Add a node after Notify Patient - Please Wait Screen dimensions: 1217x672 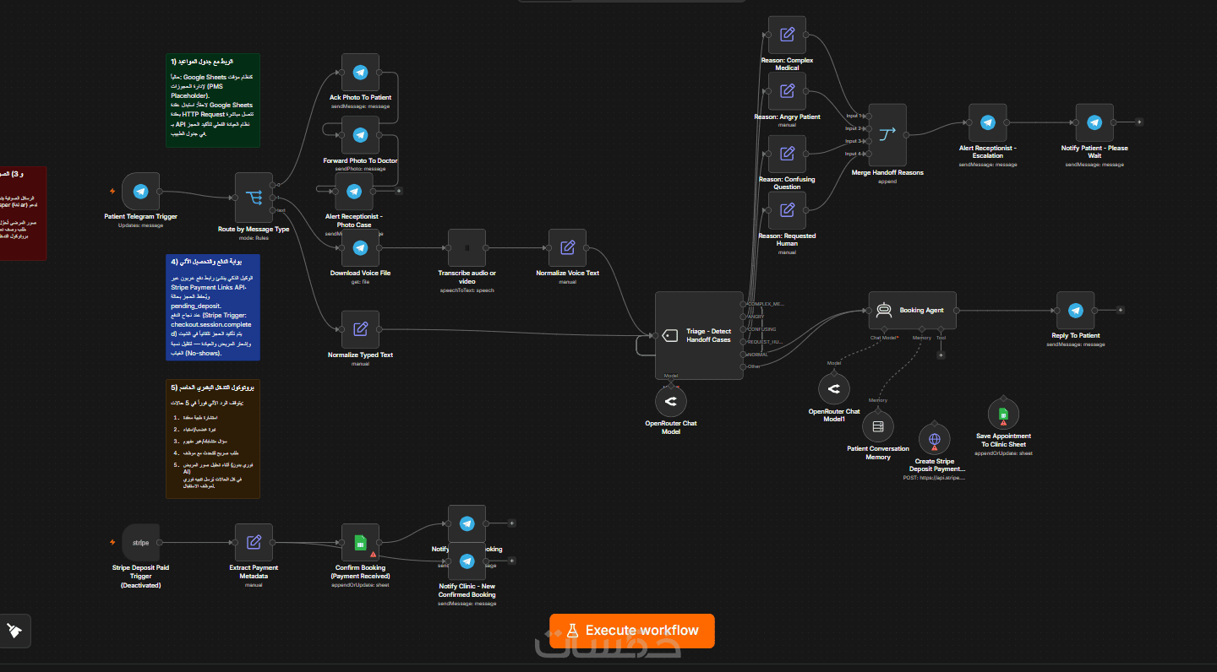point(1139,122)
